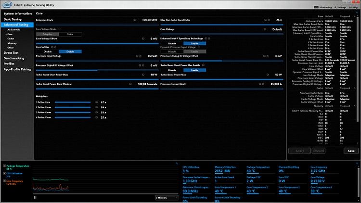Select Other under Advanced Tuning

[x=11, y=48]
